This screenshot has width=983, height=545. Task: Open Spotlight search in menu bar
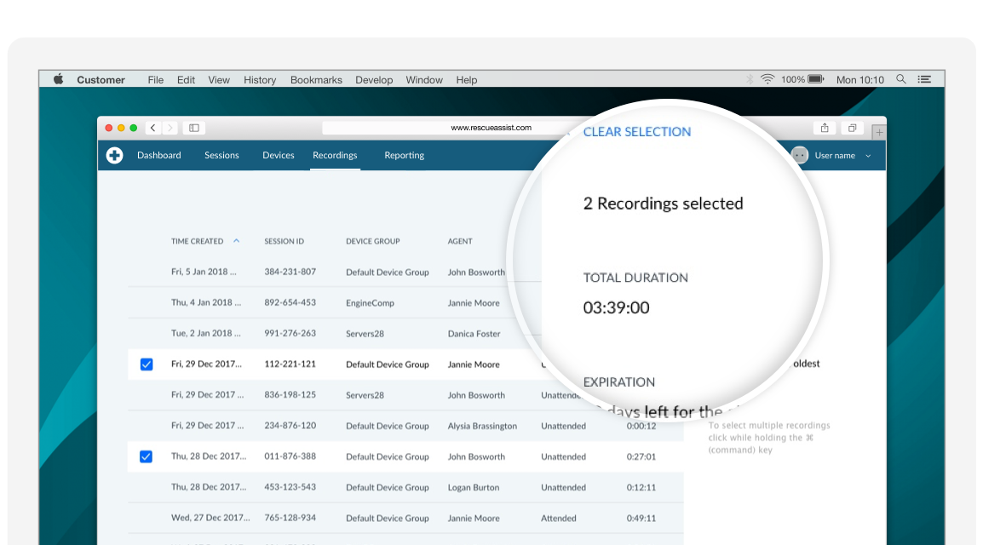tap(901, 79)
